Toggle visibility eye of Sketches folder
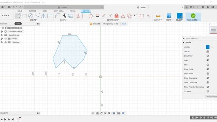The width and height of the screenshot is (217, 122). click(x=5, y=42)
